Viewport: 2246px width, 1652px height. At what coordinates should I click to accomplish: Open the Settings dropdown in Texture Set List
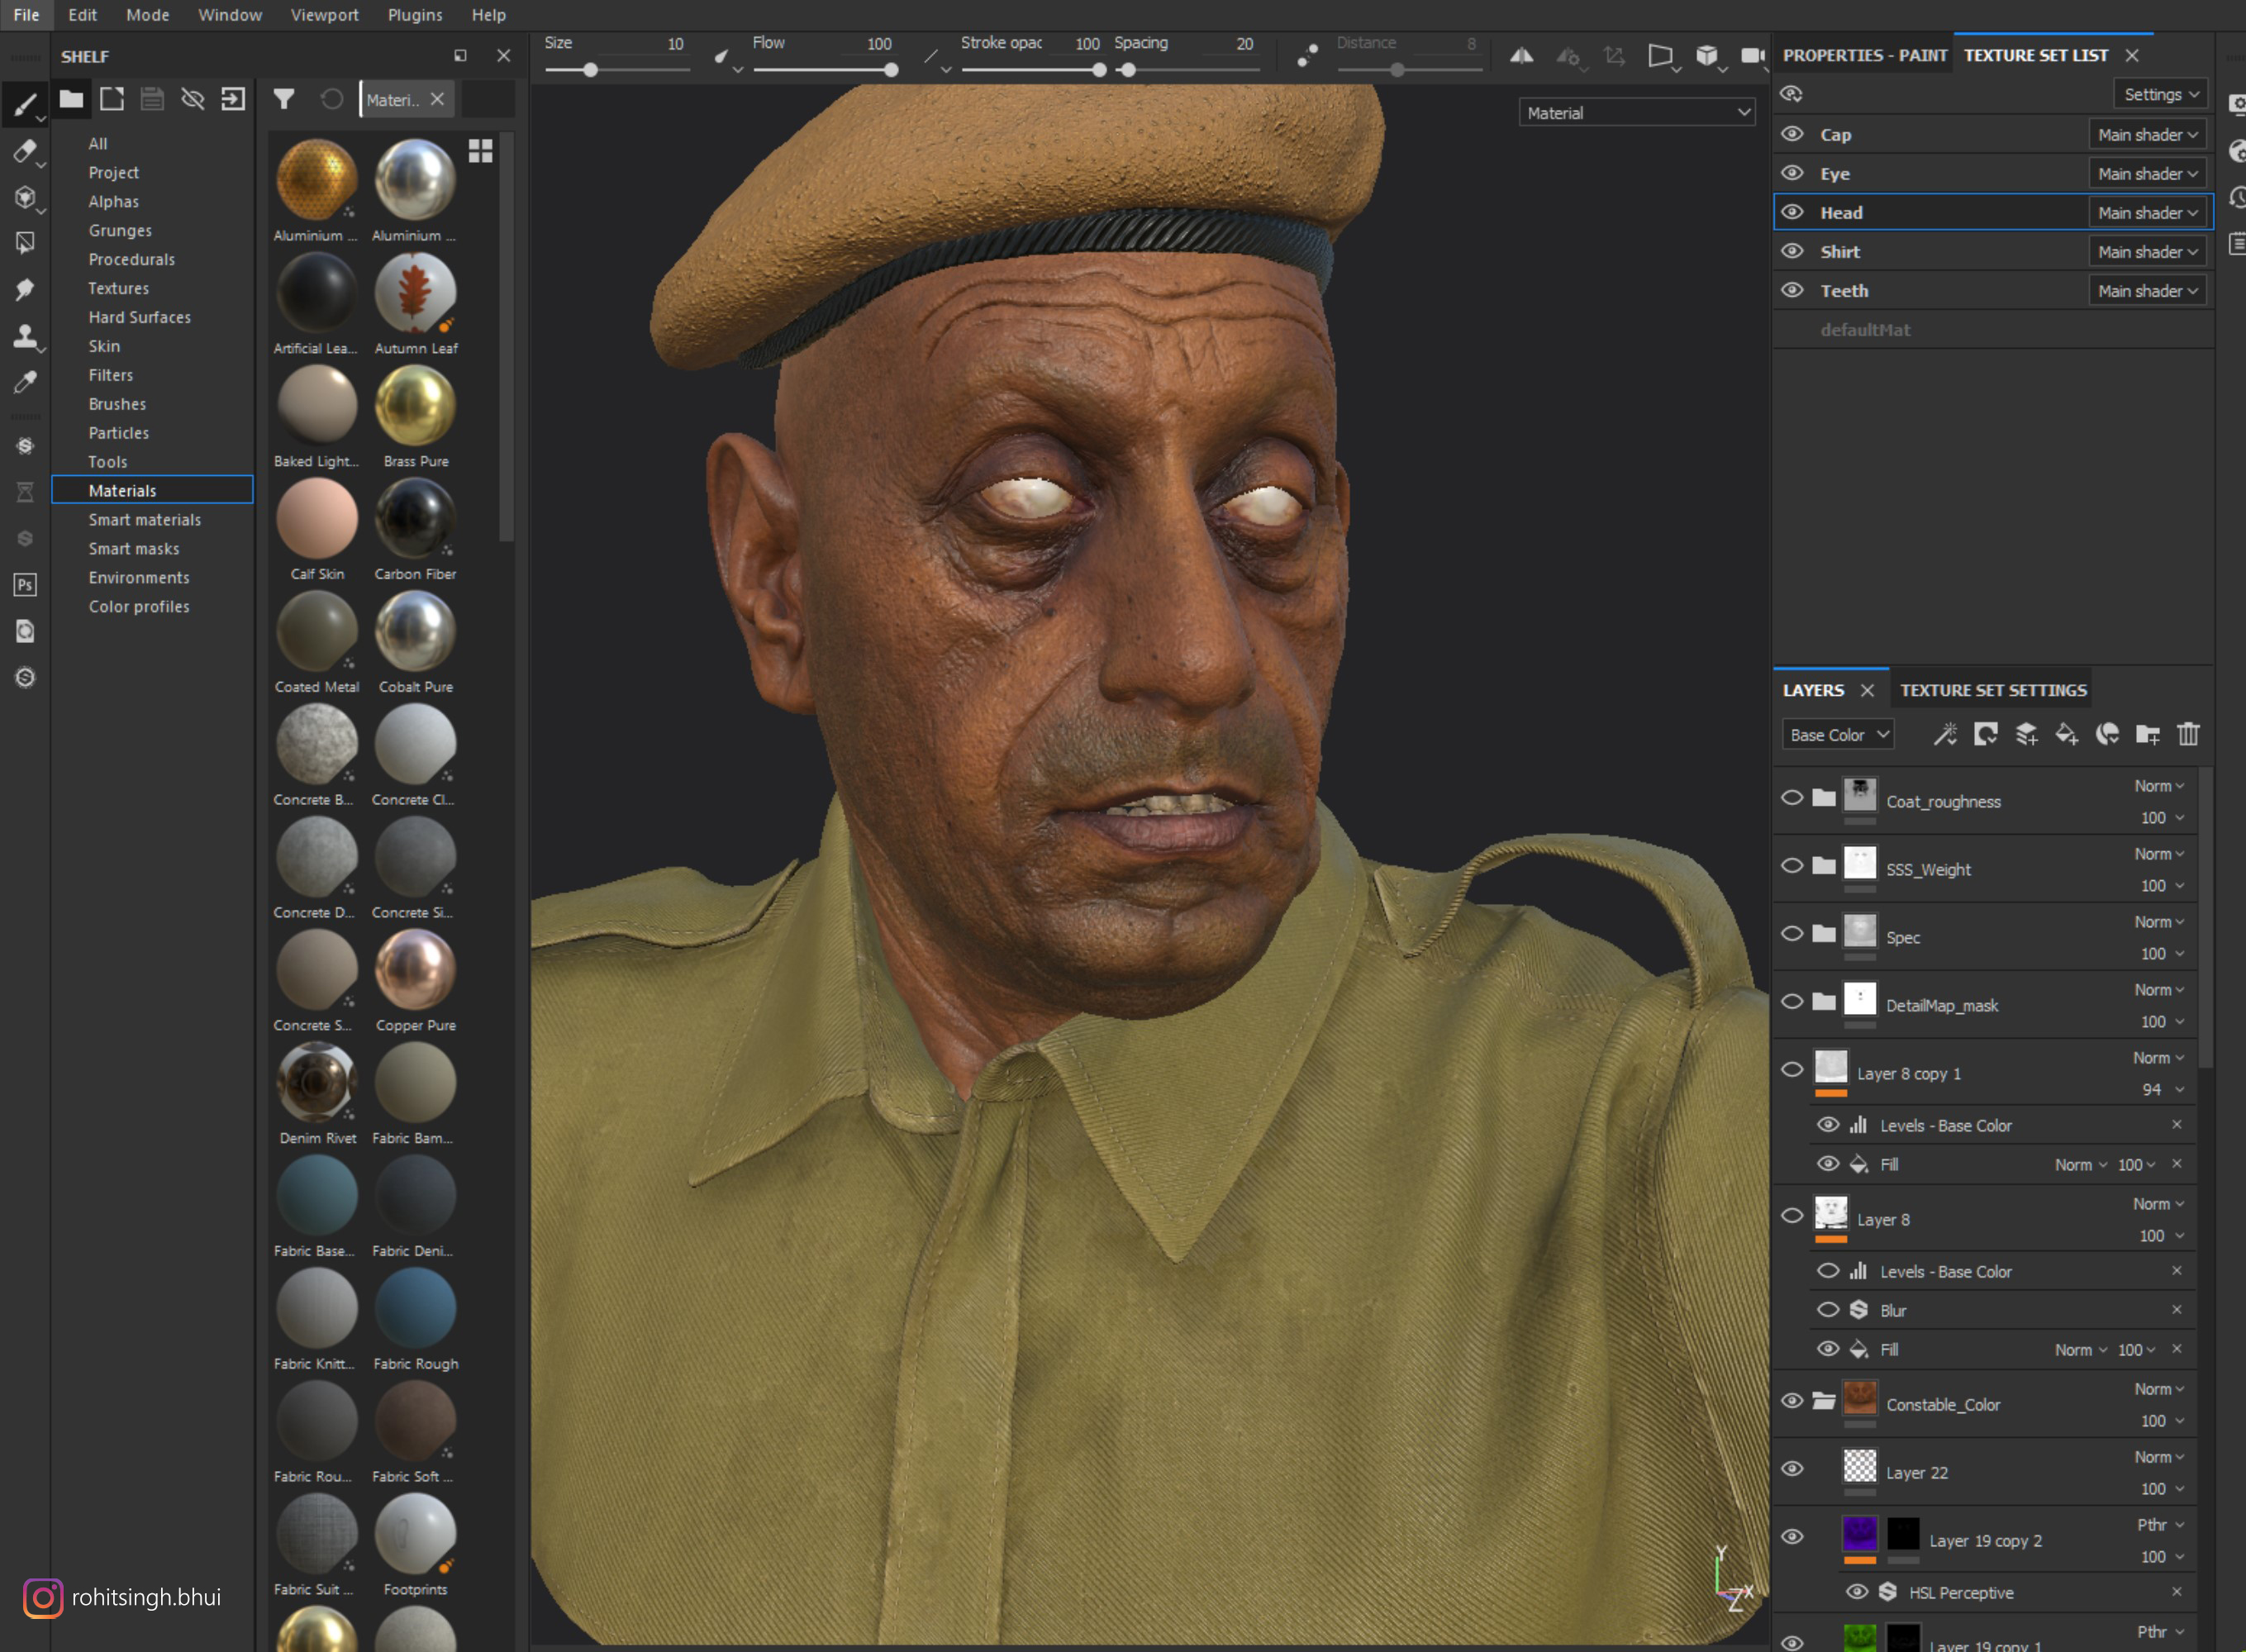click(x=2159, y=93)
